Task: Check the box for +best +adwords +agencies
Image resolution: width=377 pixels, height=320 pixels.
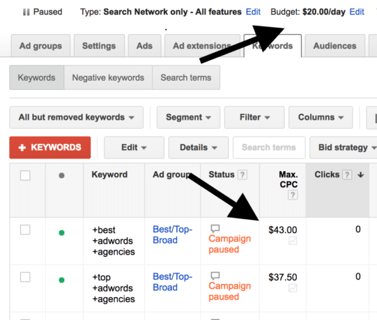Action: (x=25, y=230)
